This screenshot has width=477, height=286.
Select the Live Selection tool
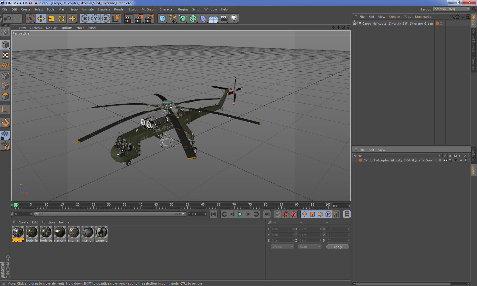tap(30, 19)
